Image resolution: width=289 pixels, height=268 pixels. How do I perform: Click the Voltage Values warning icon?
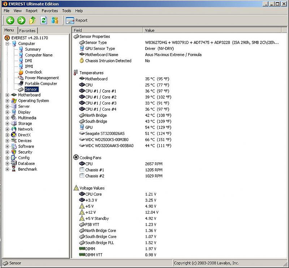(x=76, y=188)
